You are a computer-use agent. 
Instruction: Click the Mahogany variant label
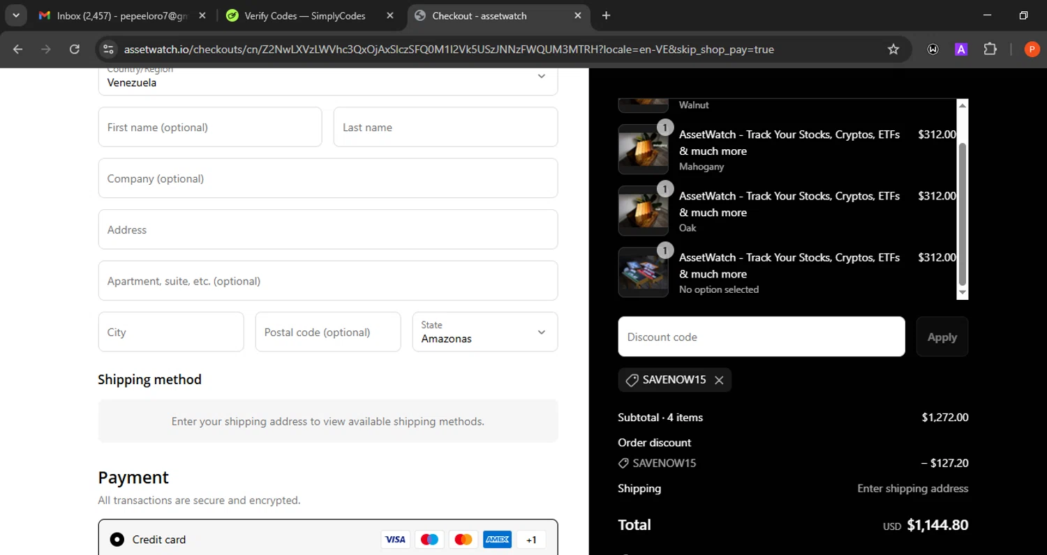[x=701, y=167]
